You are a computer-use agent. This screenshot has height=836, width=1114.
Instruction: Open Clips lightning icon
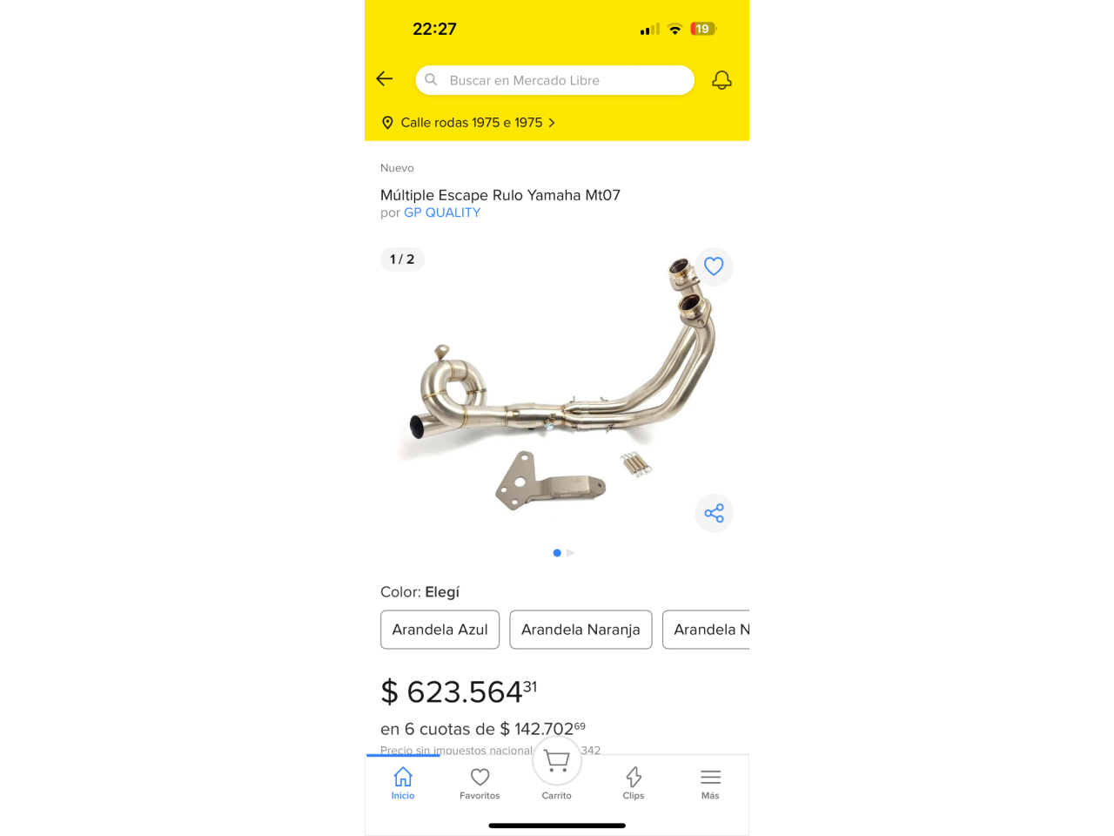coord(634,783)
